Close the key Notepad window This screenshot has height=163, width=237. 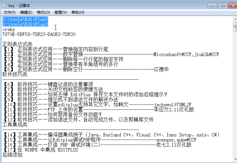click(232, 6)
